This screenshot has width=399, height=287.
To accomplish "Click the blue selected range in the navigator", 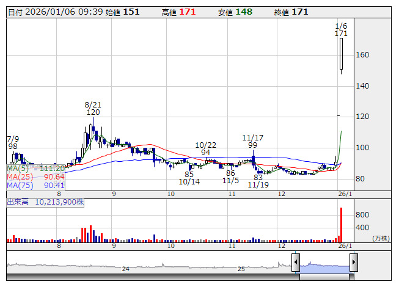I will pos(324,266).
